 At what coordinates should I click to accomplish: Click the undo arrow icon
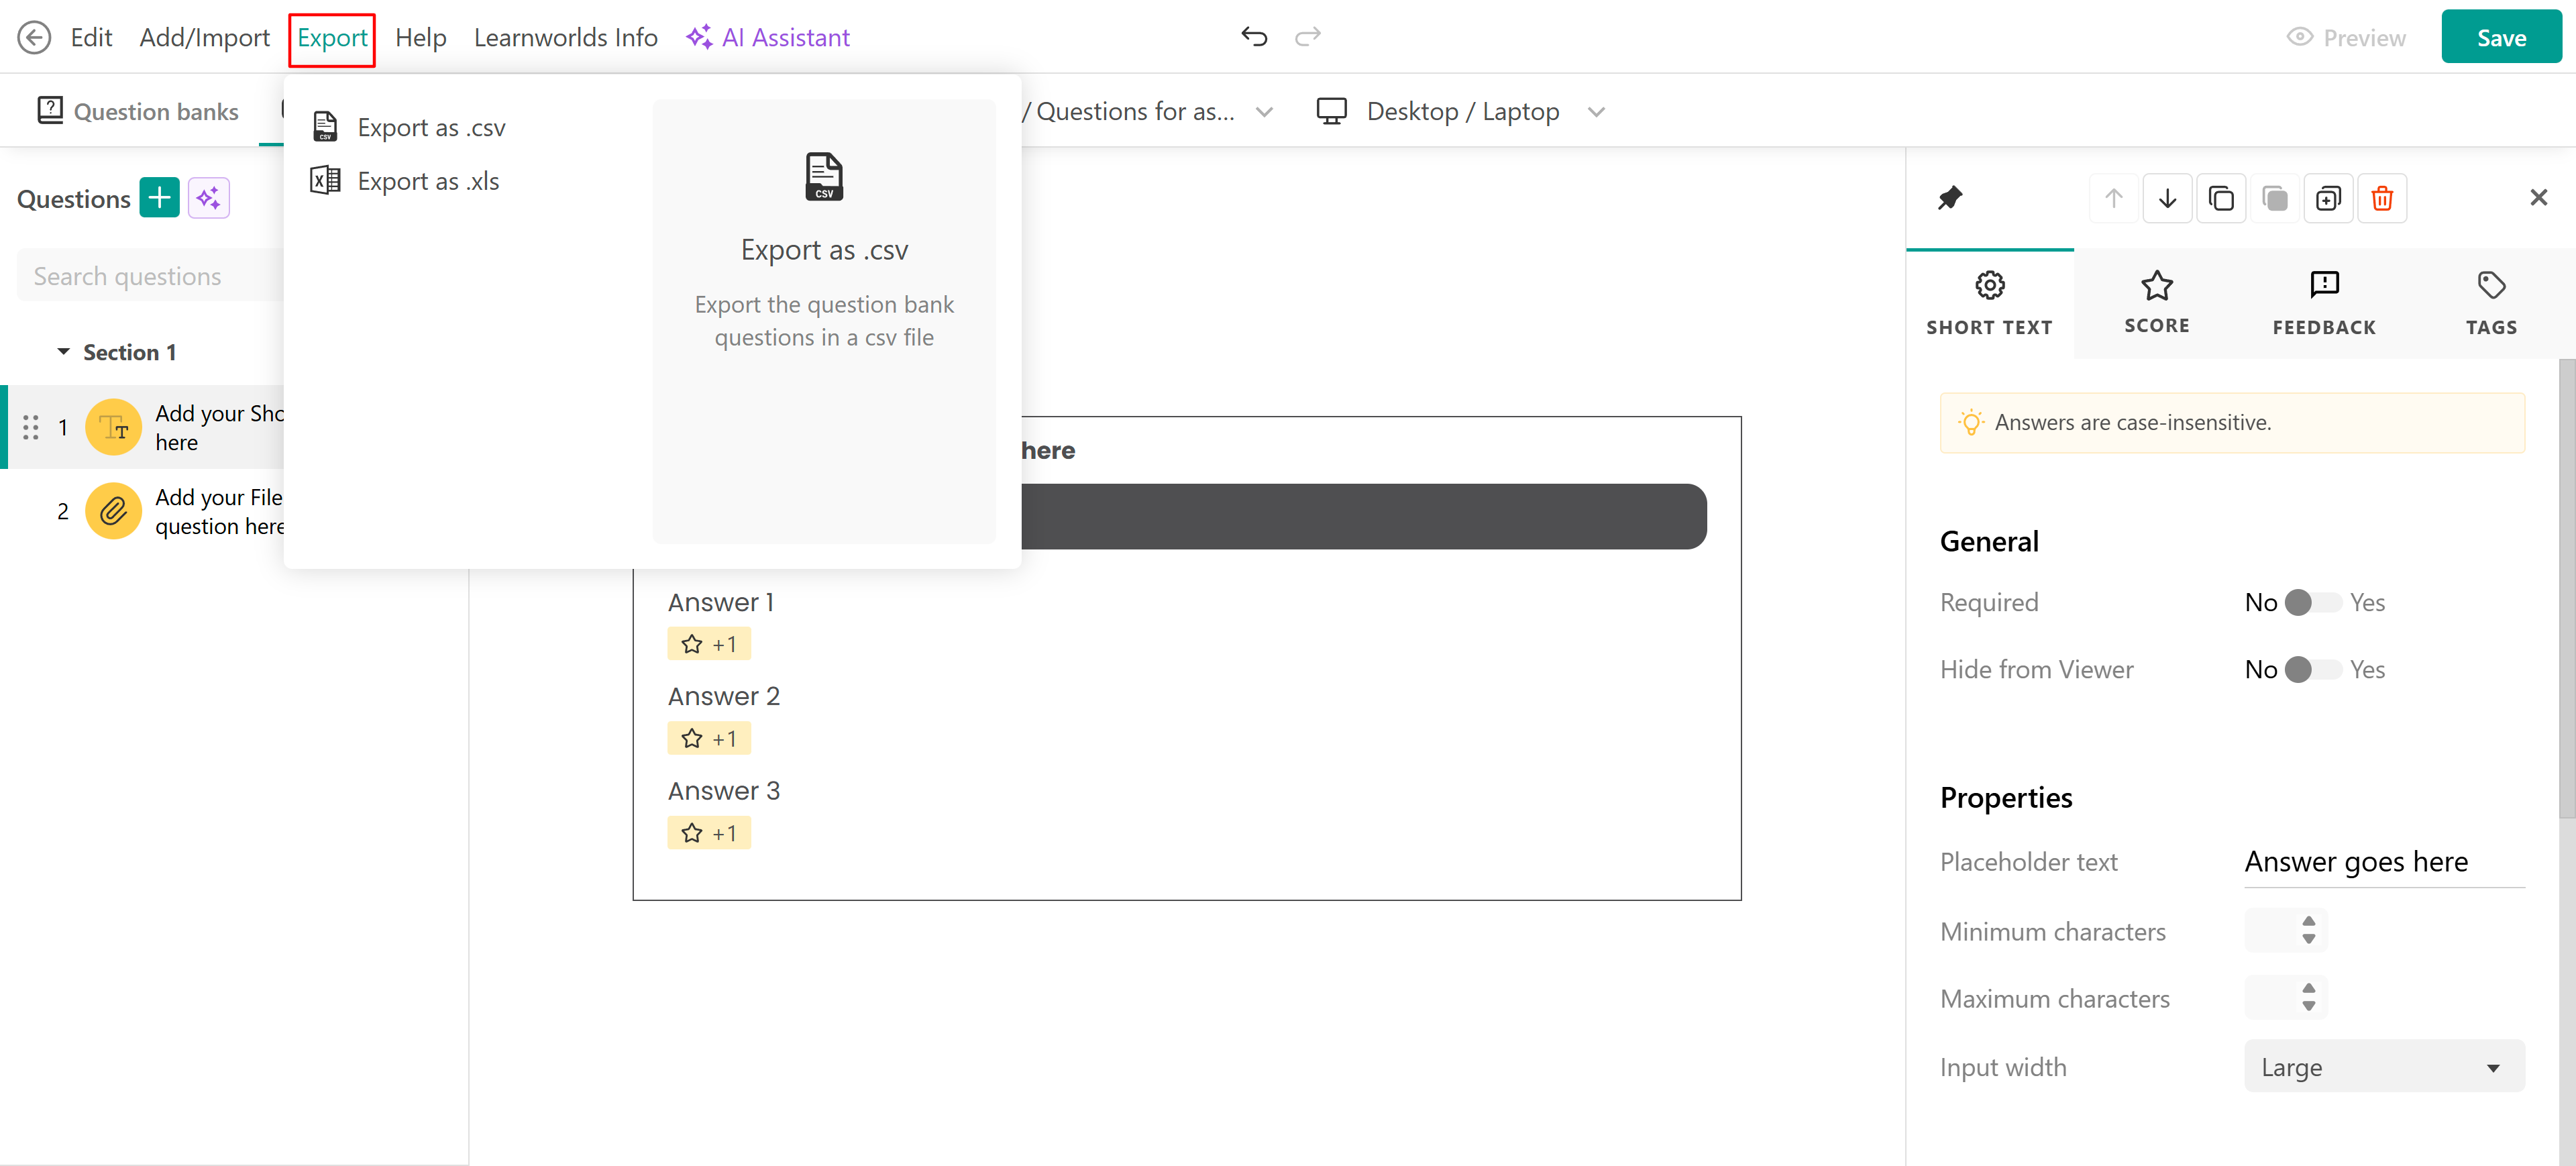point(1254,37)
